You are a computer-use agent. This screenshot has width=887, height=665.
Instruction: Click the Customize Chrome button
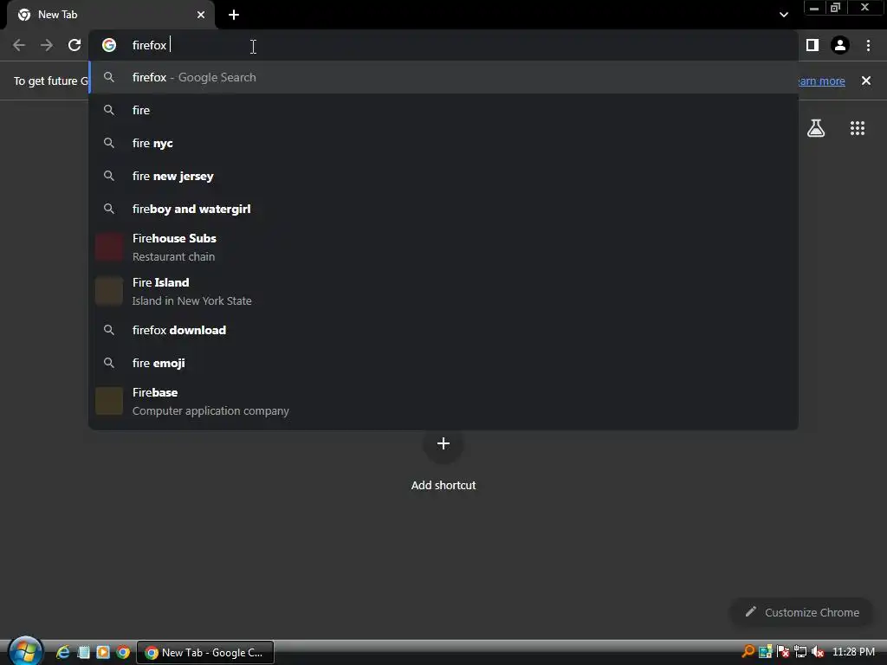click(801, 612)
